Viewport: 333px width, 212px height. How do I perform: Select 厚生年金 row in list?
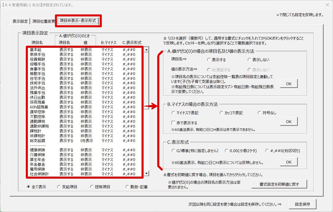click(85, 160)
